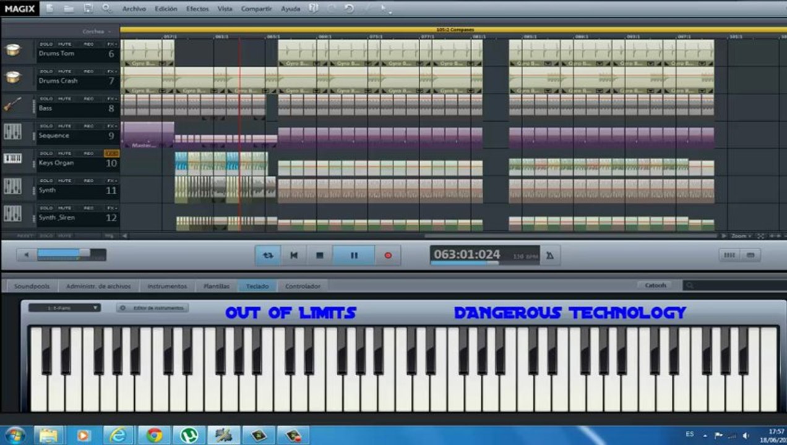
Task: Click the Save floppy disk icon
Action: pos(88,9)
